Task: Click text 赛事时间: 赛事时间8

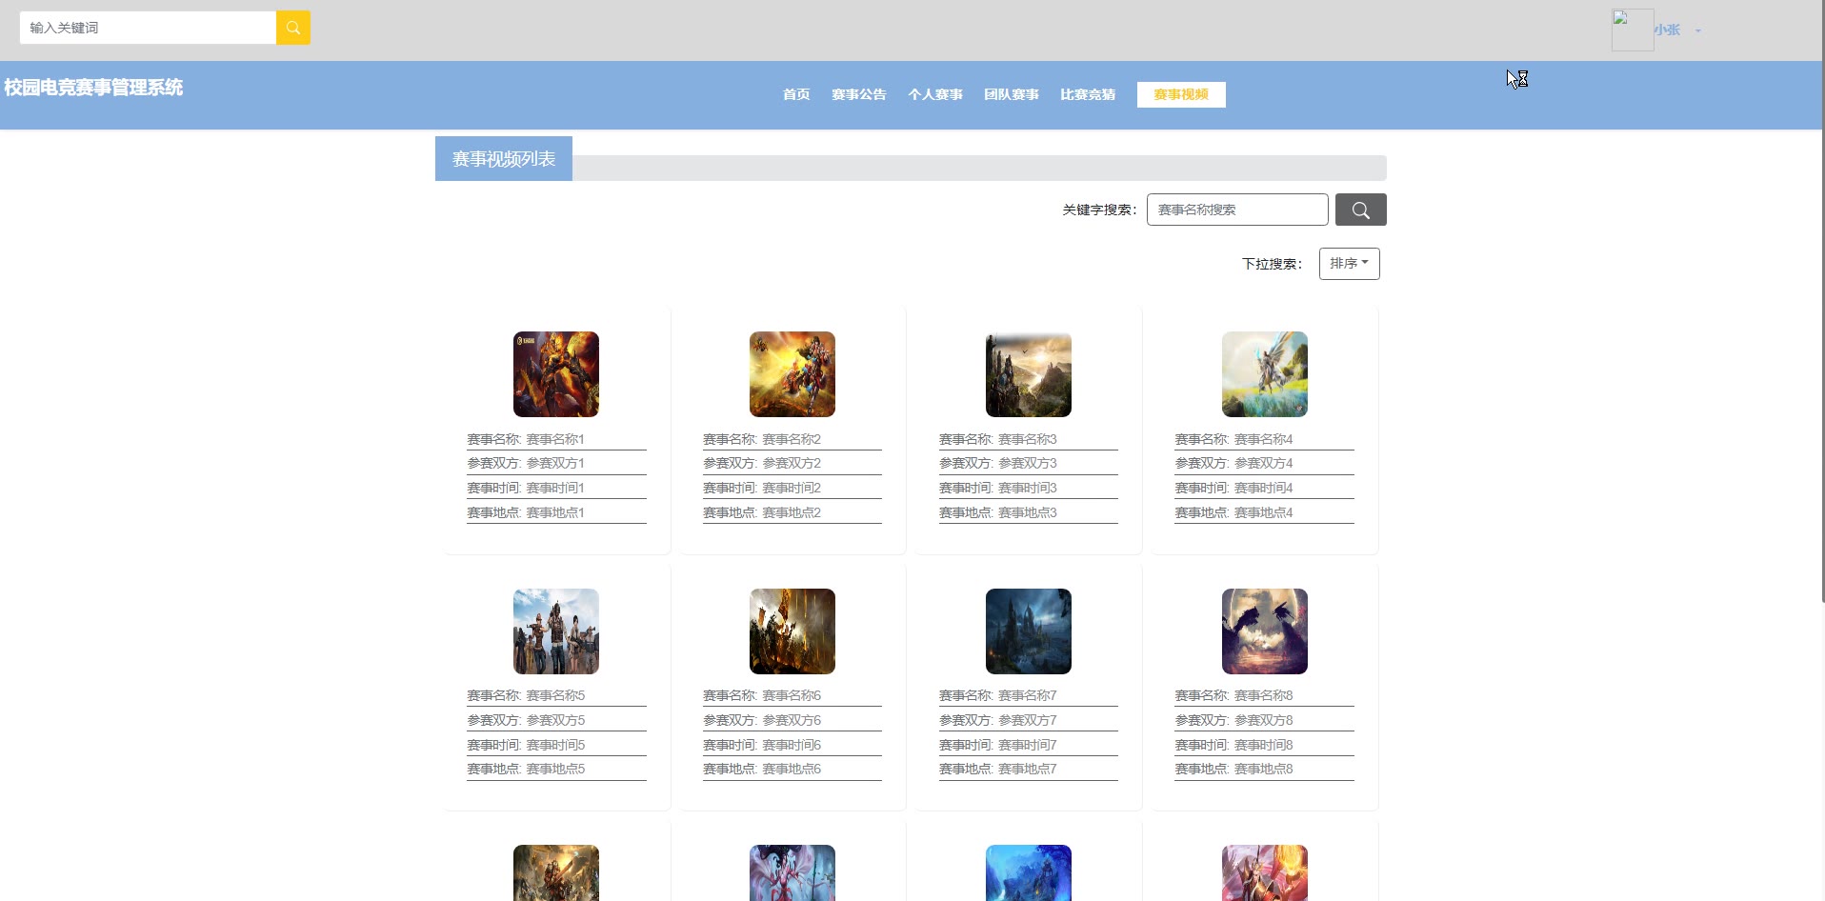Action: pos(1233,745)
